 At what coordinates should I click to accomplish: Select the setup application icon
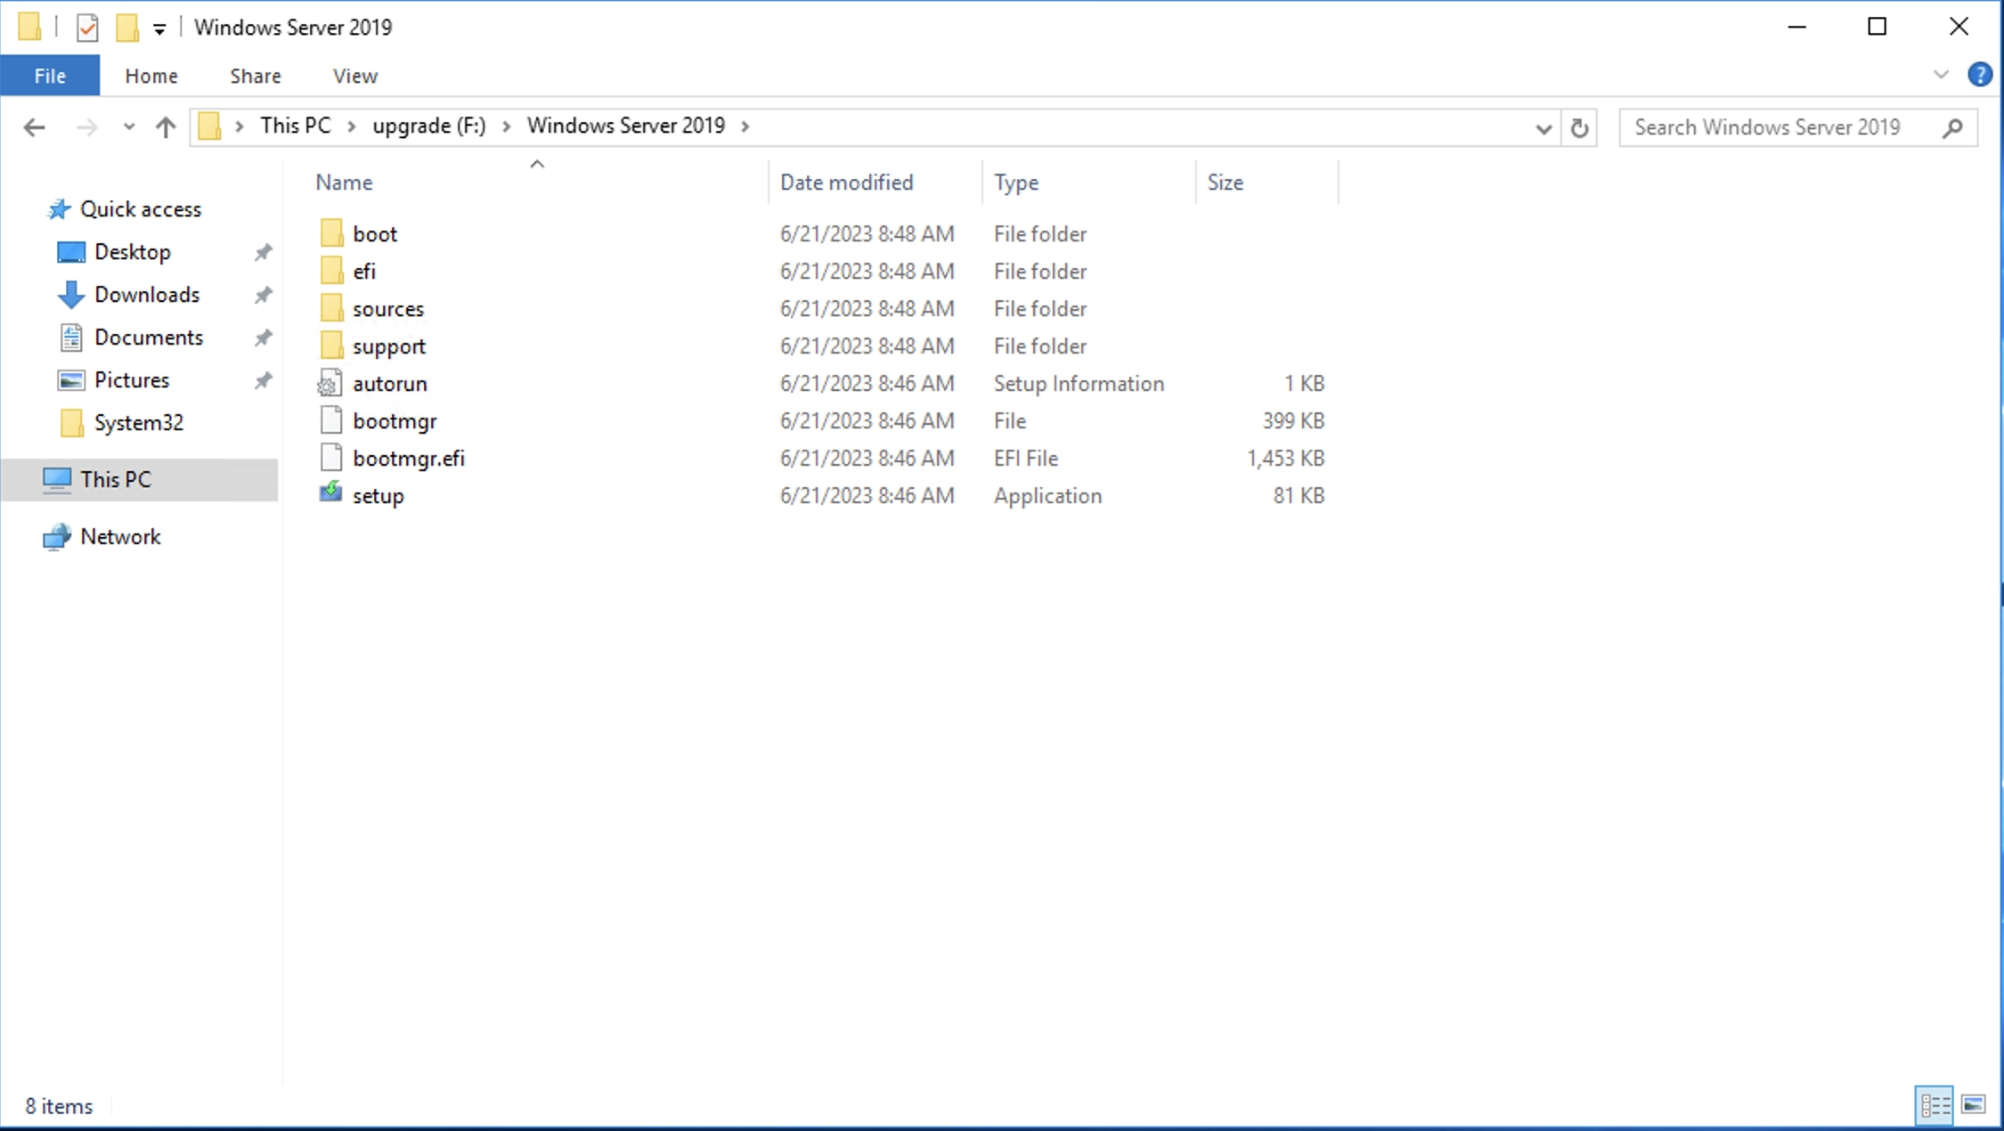(330, 492)
